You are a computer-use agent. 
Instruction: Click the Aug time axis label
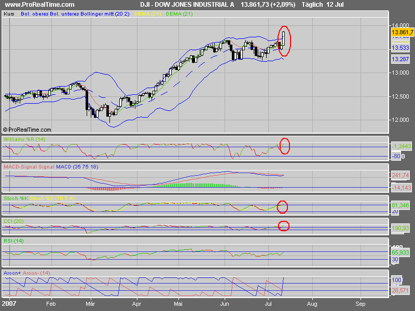(x=312, y=304)
